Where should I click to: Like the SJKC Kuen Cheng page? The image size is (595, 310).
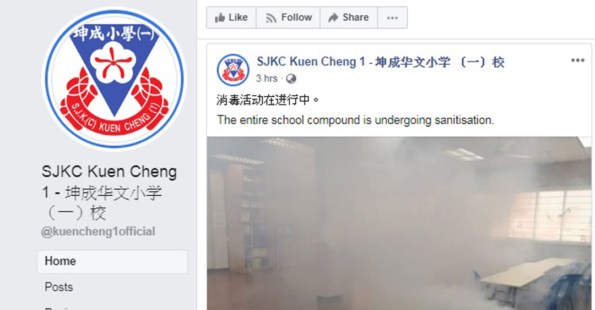click(231, 18)
